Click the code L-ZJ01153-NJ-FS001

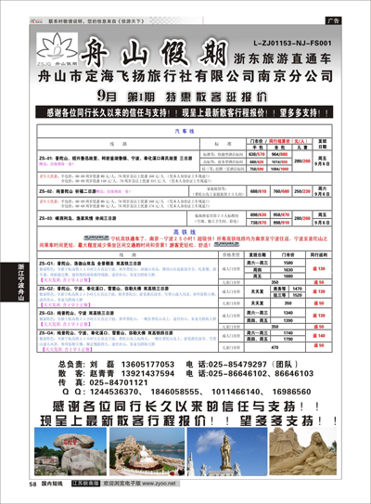point(292,43)
